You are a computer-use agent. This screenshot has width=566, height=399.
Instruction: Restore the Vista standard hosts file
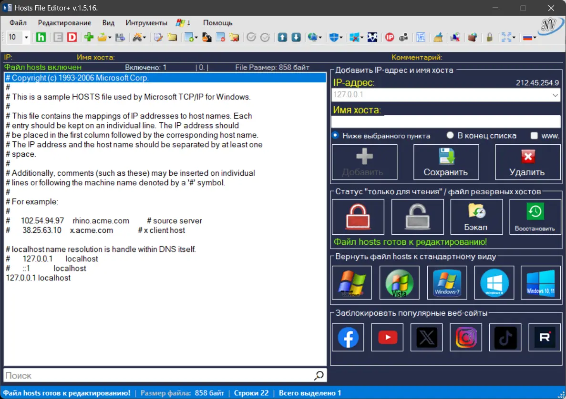click(399, 282)
